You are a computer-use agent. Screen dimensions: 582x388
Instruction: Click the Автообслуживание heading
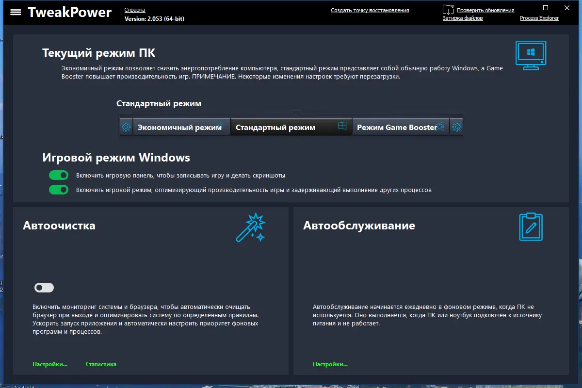359,226
